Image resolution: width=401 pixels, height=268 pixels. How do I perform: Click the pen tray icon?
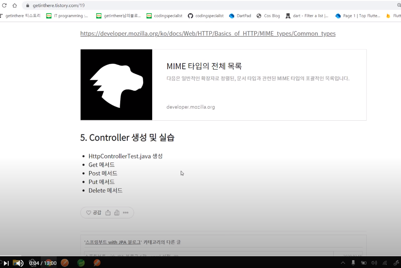pyautogui.click(x=396, y=263)
